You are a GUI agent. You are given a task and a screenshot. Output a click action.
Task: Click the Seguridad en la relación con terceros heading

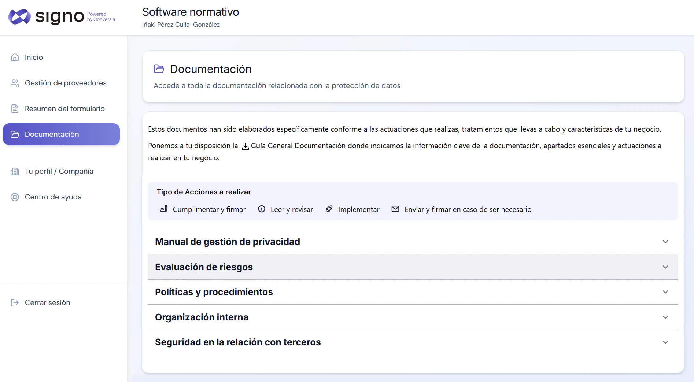[238, 342]
